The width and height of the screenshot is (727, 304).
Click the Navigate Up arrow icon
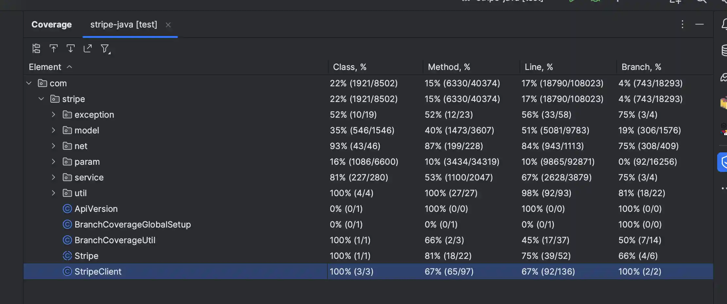(x=54, y=49)
